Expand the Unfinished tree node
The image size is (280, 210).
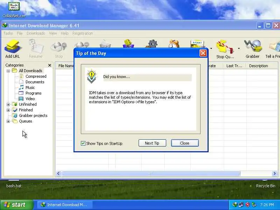coord(8,104)
